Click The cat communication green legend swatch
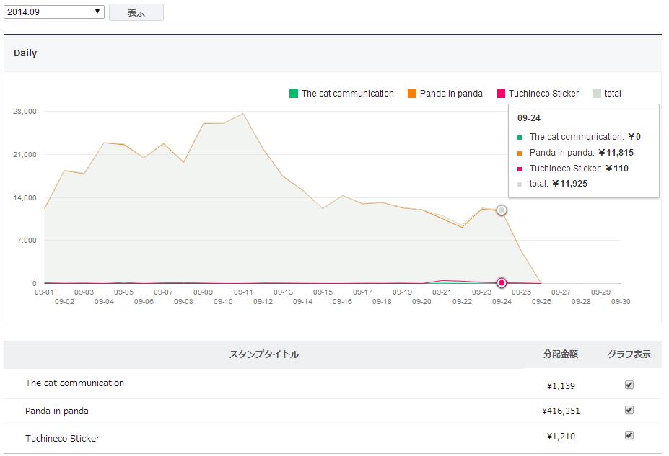The width and height of the screenshot is (669, 456). [x=294, y=94]
